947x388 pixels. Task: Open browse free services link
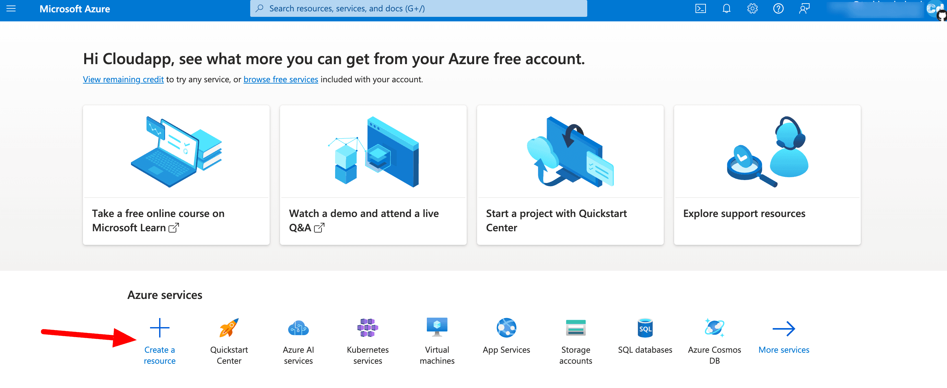point(281,79)
